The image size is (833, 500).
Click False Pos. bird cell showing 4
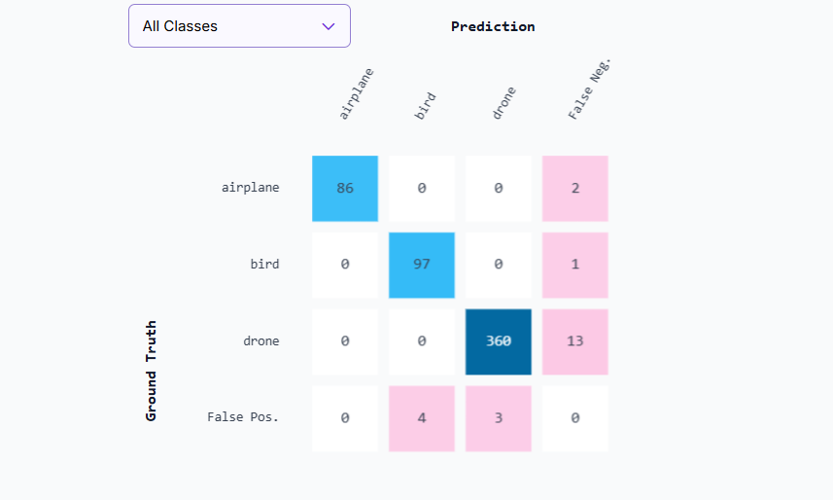422,418
